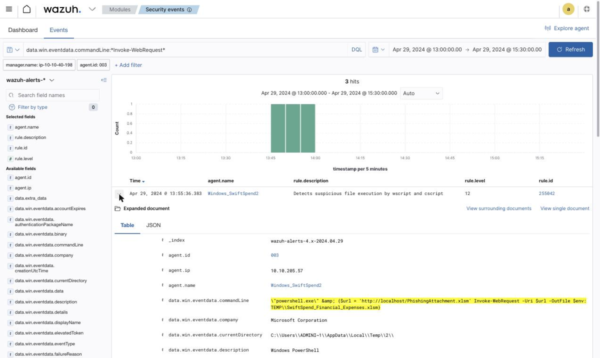Open Windows_SwiftSpend2 agent link in the row
This screenshot has width=600, height=358.
click(233, 193)
